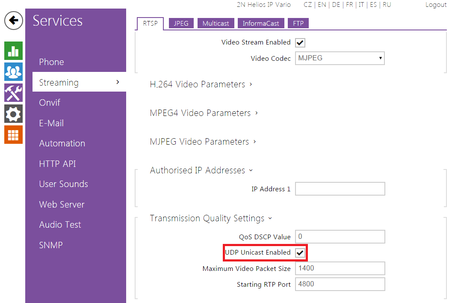Toggle Video Stream Enabled checkbox
The width and height of the screenshot is (452, 303).
pos(300,43)
